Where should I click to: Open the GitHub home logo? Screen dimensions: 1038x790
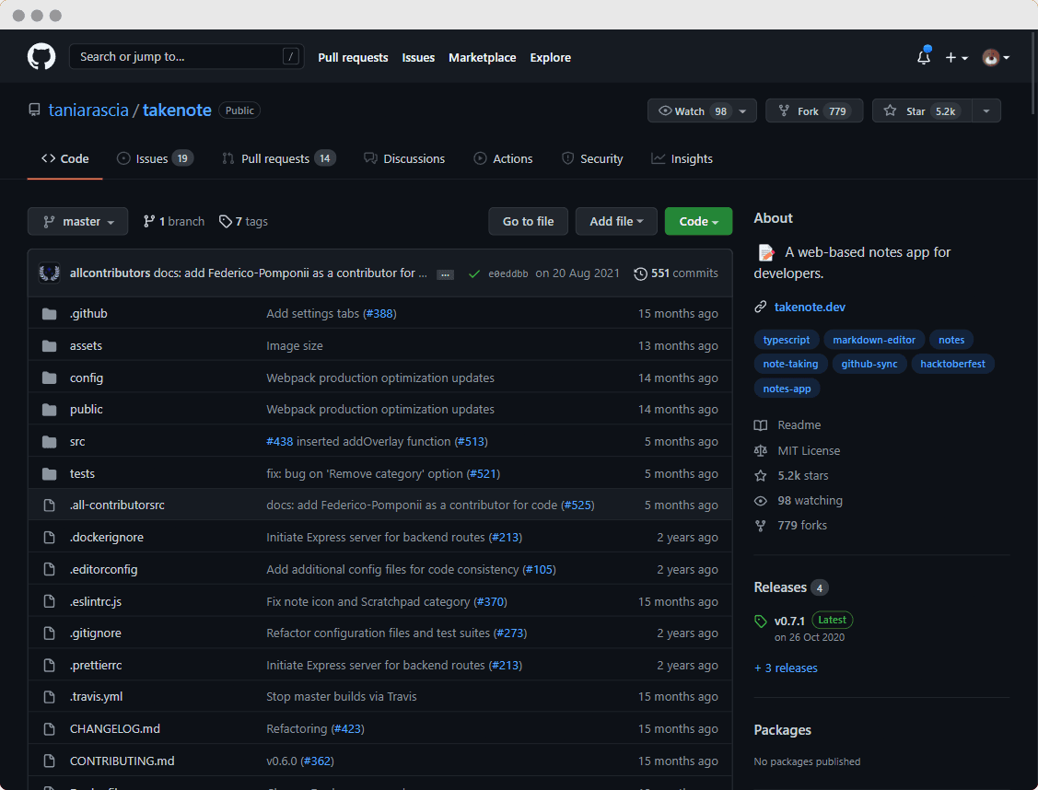tap(41, 57)
